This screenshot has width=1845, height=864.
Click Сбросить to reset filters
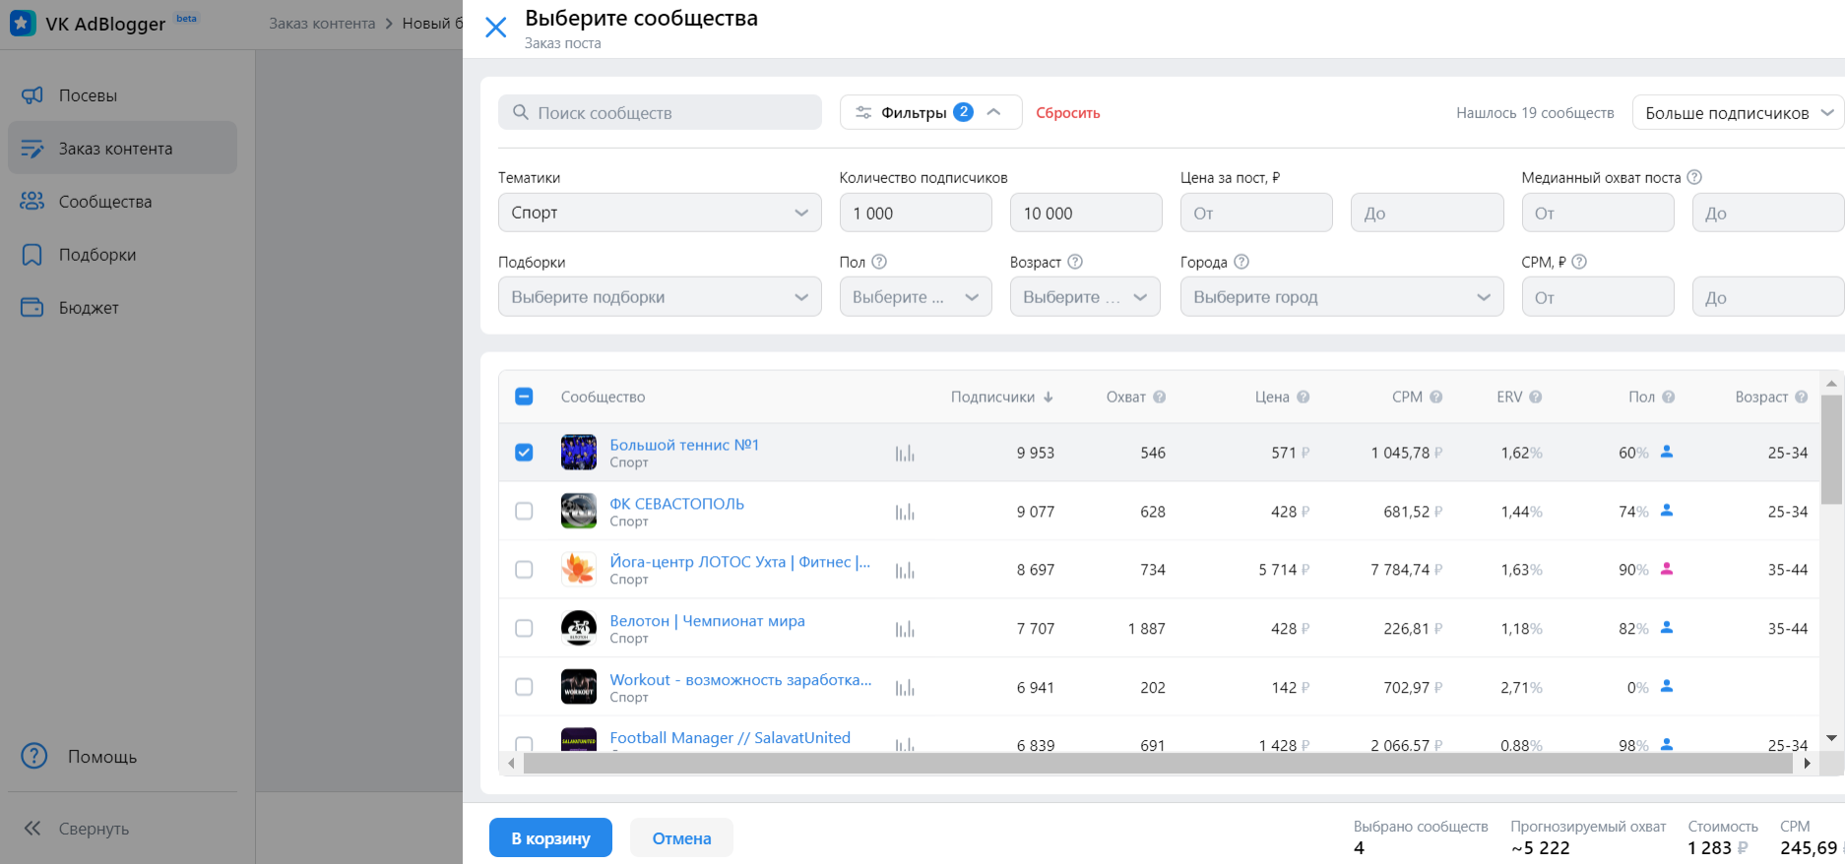[1067, 113]
